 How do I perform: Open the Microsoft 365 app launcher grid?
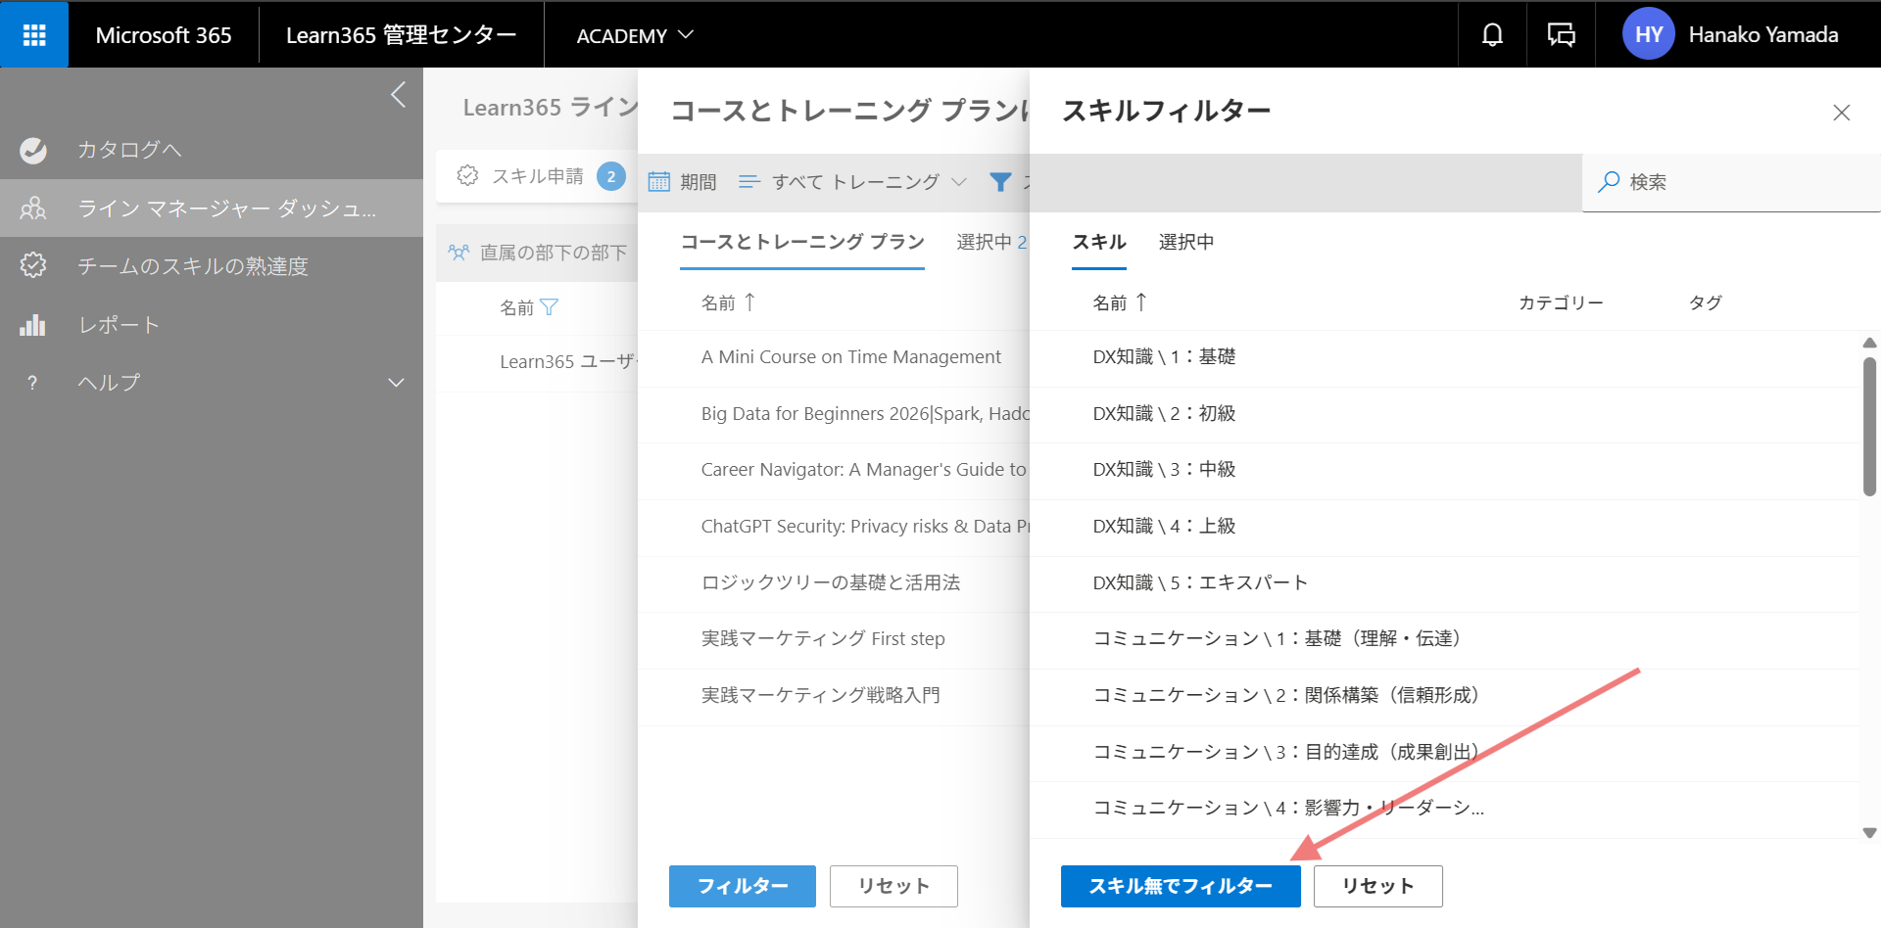click(x=34, y=34)
